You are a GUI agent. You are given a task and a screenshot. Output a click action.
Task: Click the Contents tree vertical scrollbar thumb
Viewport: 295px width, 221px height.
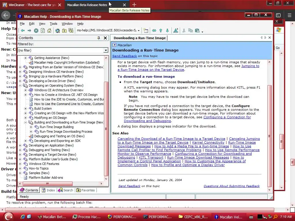pos(106,129)
